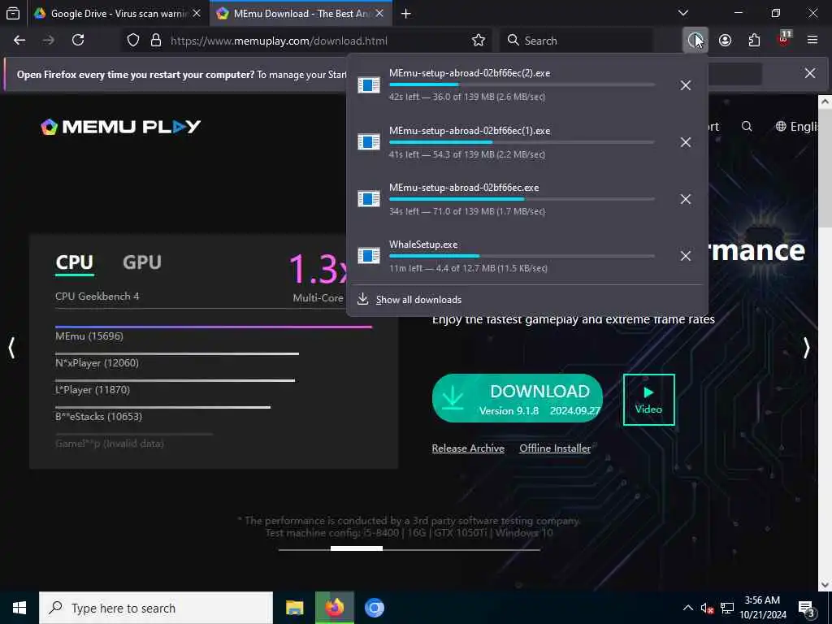
Task: Open the notification center icon
Action: (x=806, y=609)
